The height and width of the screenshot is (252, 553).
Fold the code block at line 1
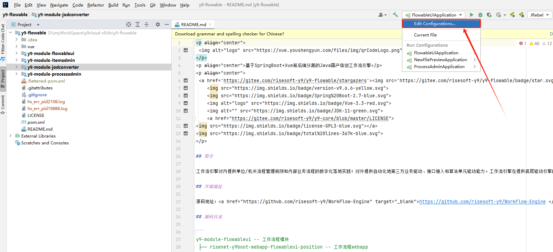point(194,43)
